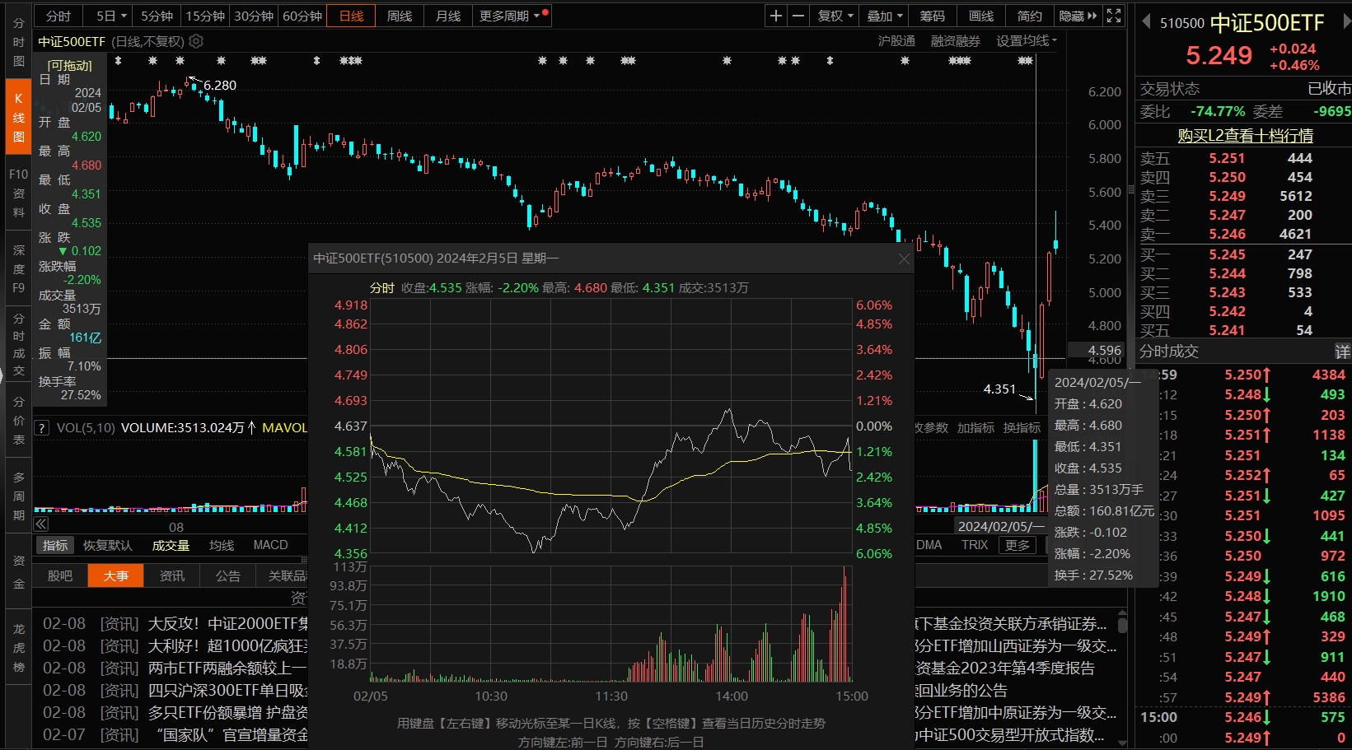Select the 成交量 volume indicator

point(171,545)
